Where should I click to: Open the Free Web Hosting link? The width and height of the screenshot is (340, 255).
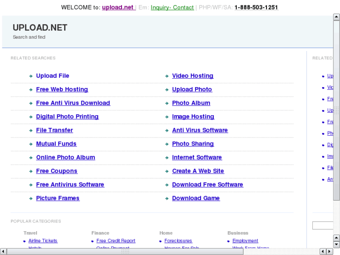62,89
